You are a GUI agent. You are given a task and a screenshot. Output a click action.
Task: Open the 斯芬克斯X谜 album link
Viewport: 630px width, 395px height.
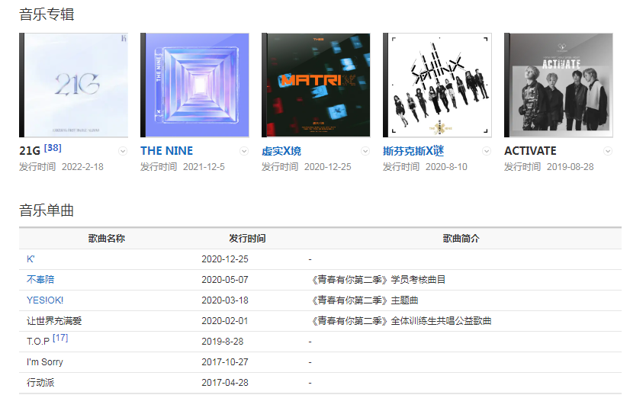click(414, 151)
